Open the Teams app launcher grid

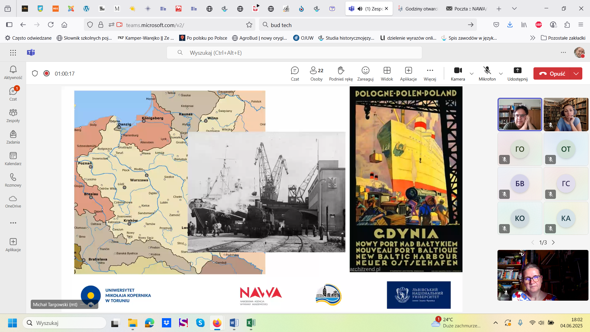[13, 53]
